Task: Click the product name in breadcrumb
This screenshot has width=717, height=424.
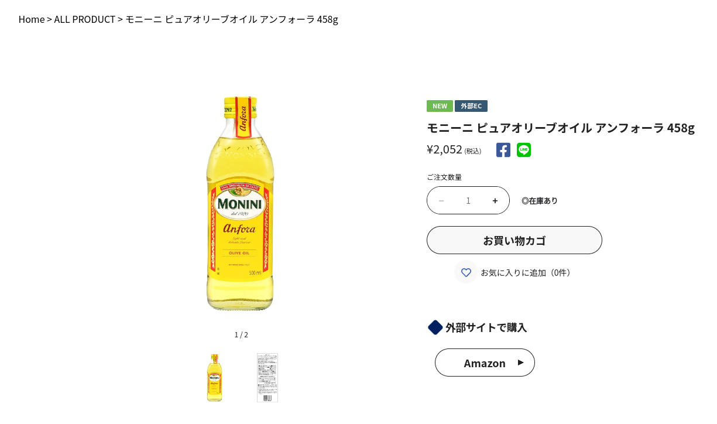Action: pos(232,19)
